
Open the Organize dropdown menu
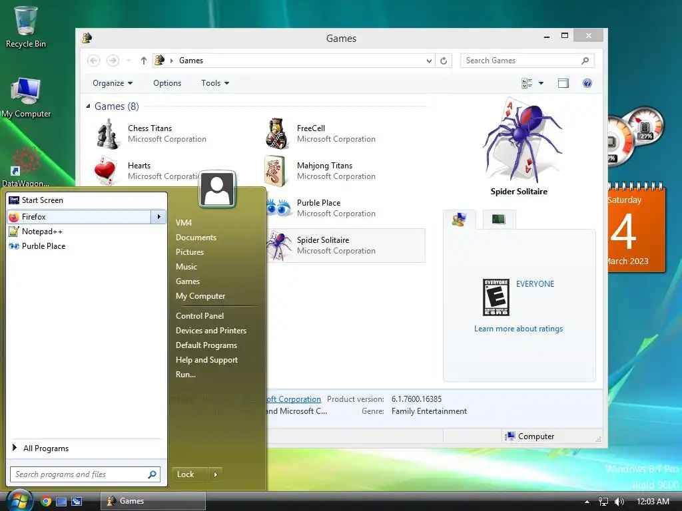click(x=112, y=83)
